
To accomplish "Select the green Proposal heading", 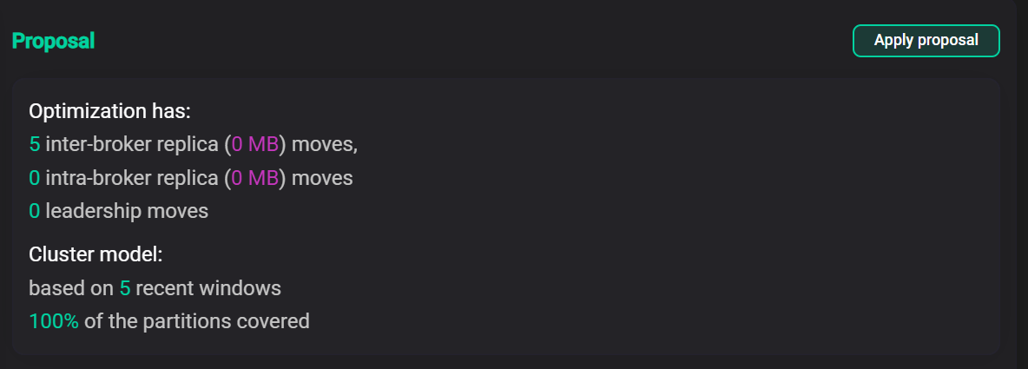I will [x=53, y=41].
